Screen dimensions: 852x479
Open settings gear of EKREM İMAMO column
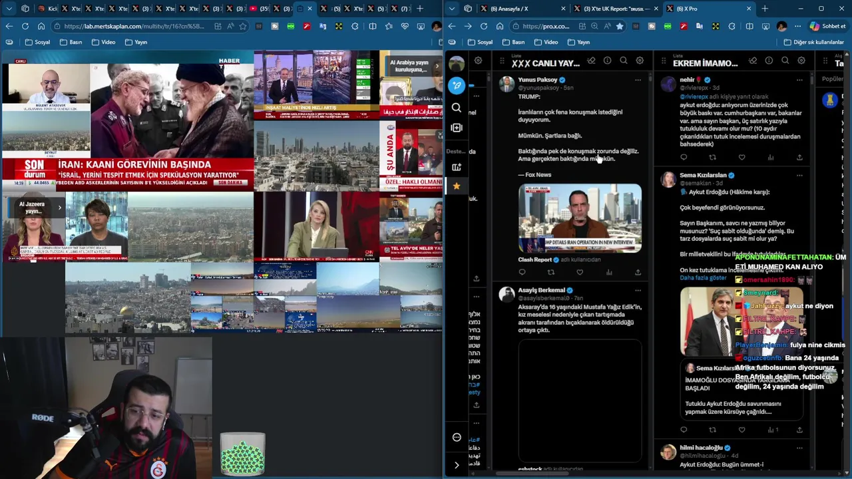click(801, 61)
